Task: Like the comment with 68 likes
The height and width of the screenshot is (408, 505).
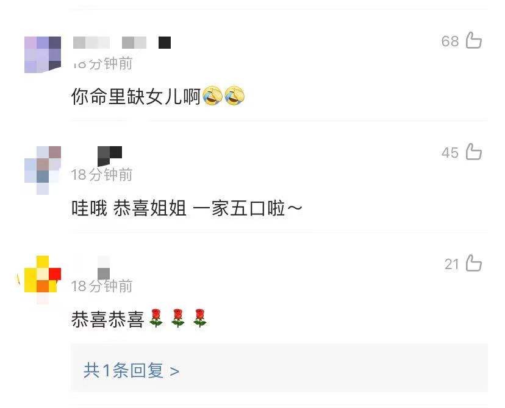Action: [x=473, y=40]
